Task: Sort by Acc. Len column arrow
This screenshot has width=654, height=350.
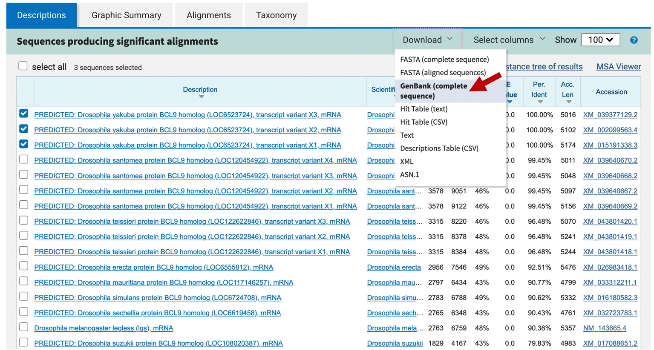Action: 568,102
